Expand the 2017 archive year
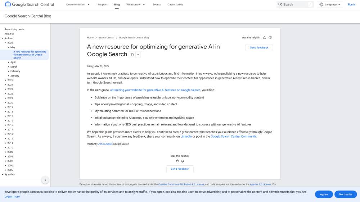This screenshot has height=202, width=360. click(x=5, y=116)
